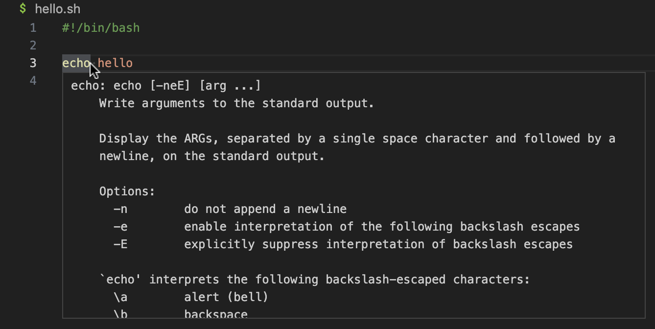Image resolution: width=655 pixels, height=329 pixels.
Task: Click line number 4 in the gutter
Action: (x=33, y=80)
